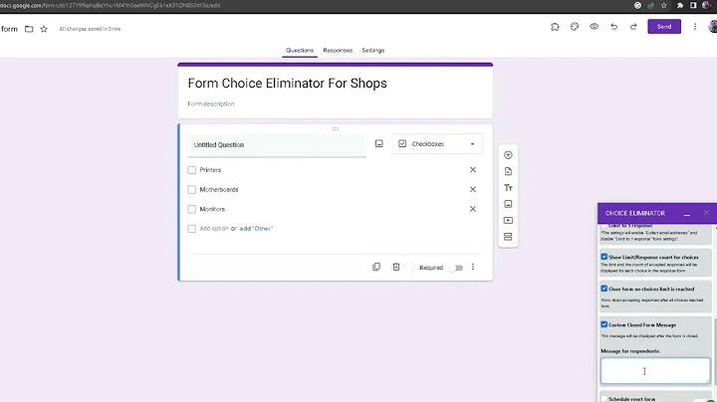Viewport: 717px width, 402px height.
Task: Open the question more options menu
Action: tap(473, 268)
